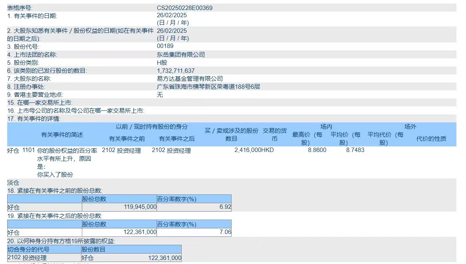Click the issued shares figure 1,732,711,637
Screen dimensions: 466x264
pos(175,71)
